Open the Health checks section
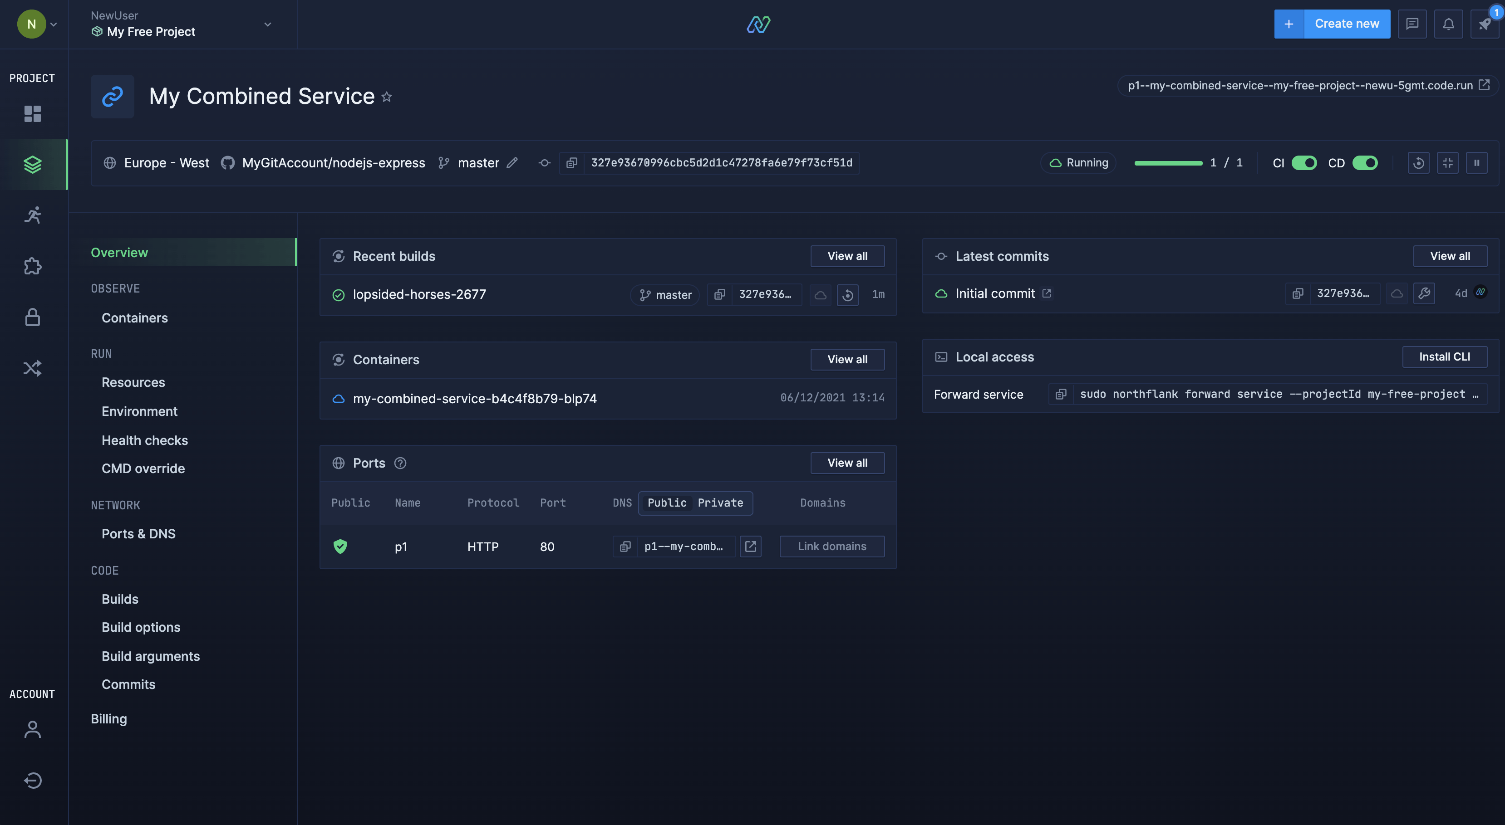The image size is (1505, 825). [145, 440]
